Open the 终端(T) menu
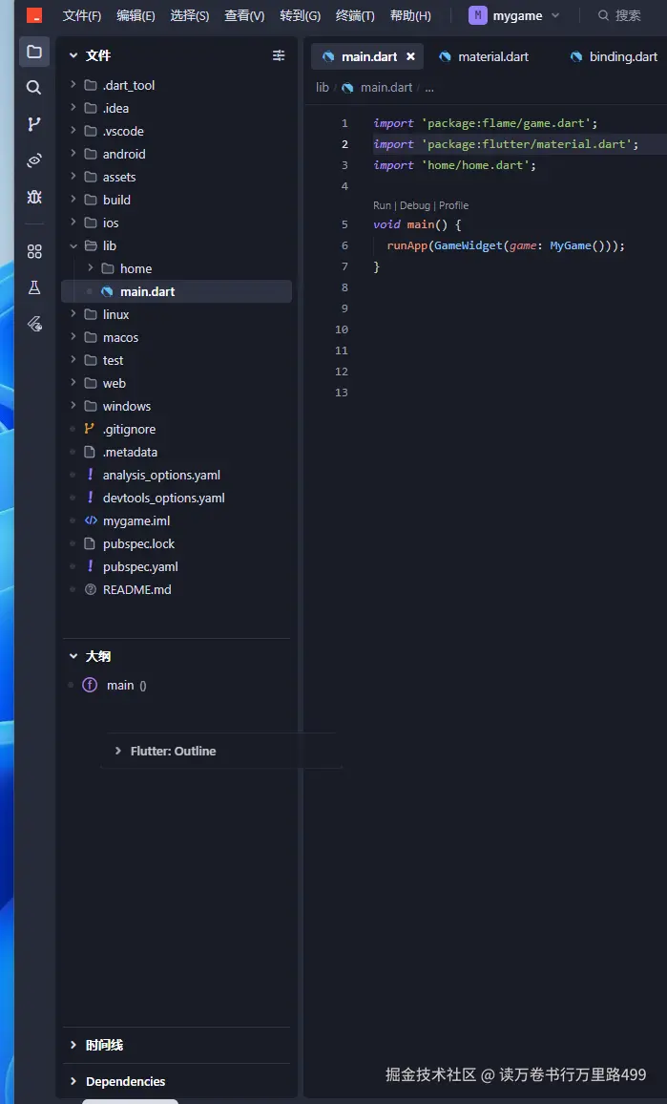 (355, 15)
